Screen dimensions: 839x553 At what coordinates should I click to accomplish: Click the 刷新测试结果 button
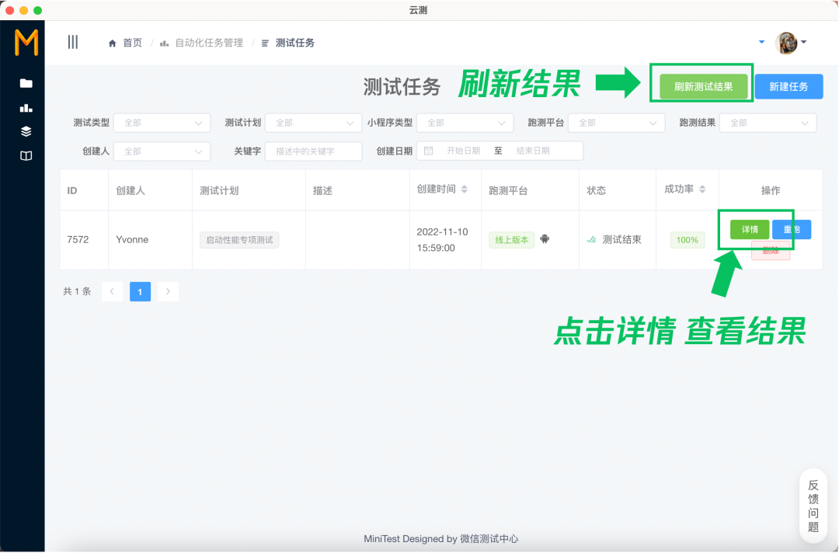tap(703, 87)
